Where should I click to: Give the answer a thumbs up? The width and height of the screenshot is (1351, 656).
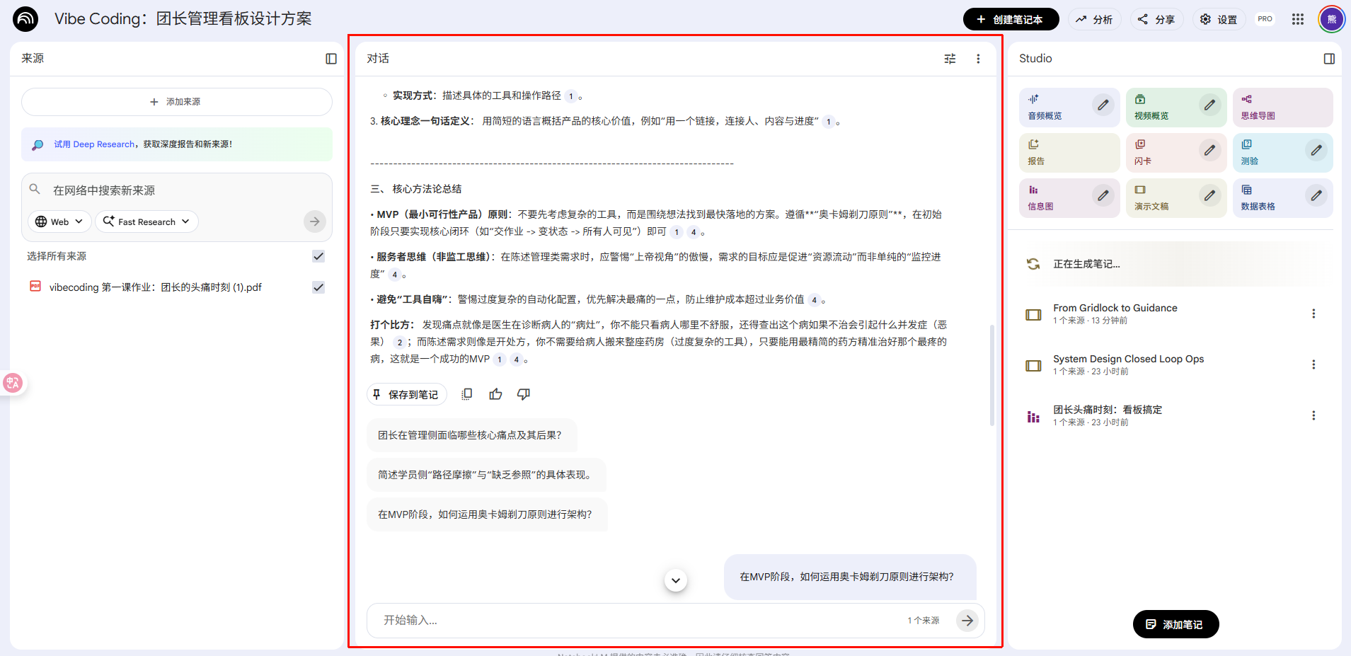tap(495, 394)
